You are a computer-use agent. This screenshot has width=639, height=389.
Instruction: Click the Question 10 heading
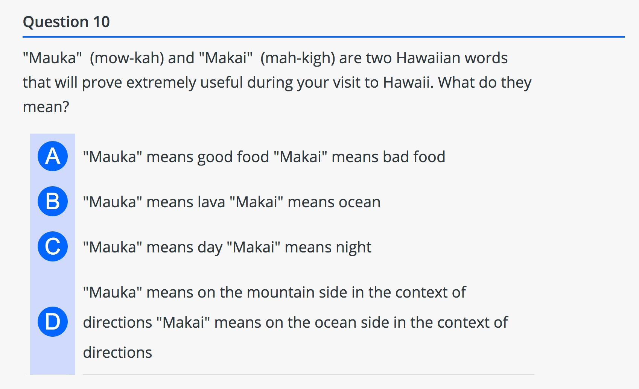66,22
